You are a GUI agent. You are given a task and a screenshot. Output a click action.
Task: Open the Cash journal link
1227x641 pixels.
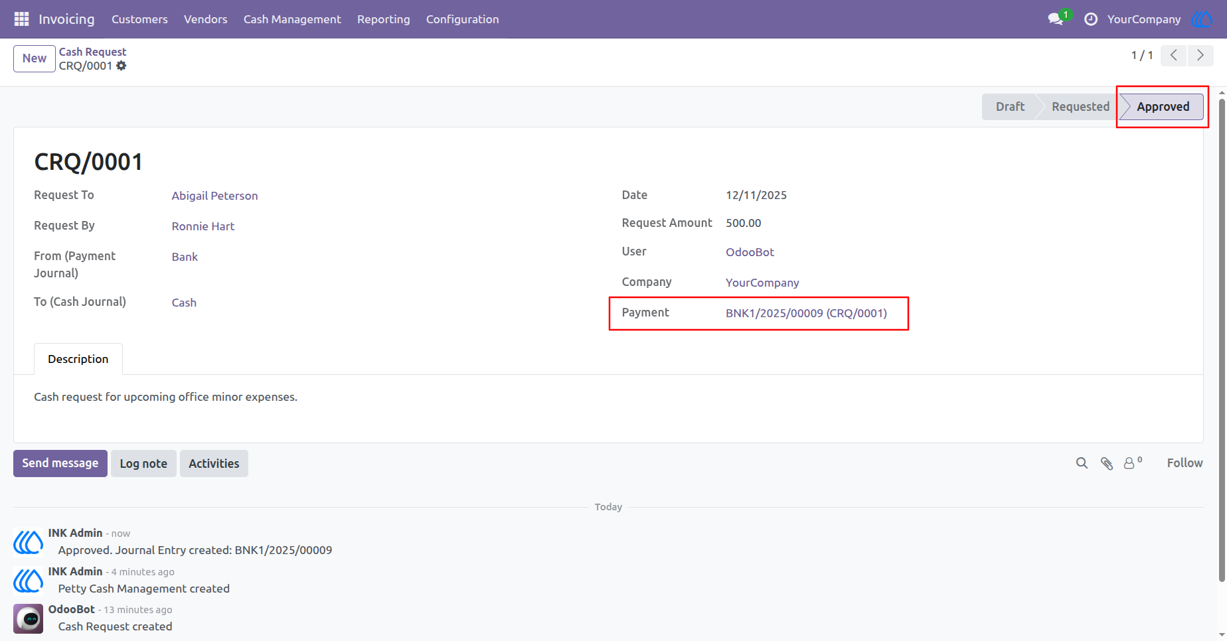point(184,303)
